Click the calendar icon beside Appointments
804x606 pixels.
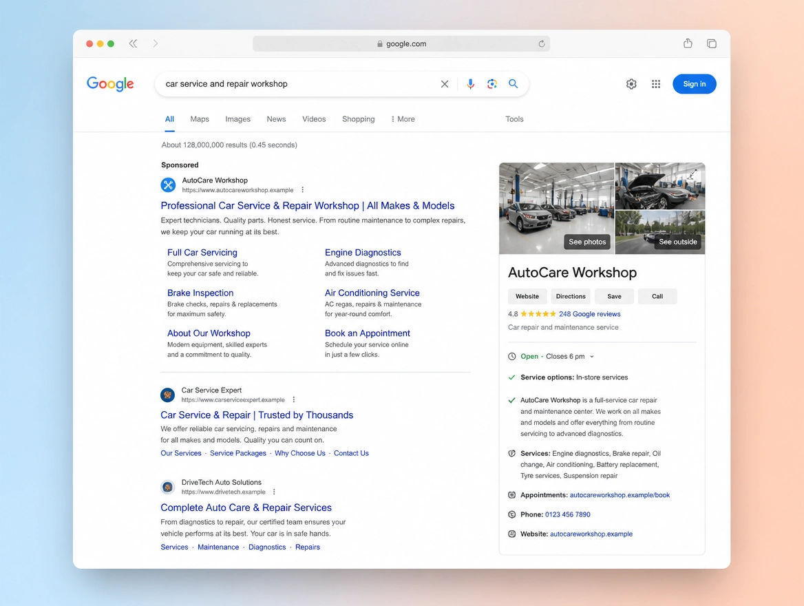click(x=511, y=495)
